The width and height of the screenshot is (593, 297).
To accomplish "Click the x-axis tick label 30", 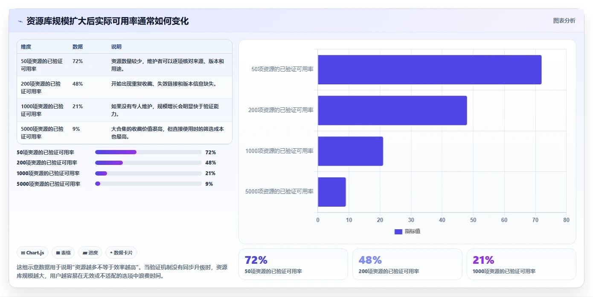I will pos(411,220).
